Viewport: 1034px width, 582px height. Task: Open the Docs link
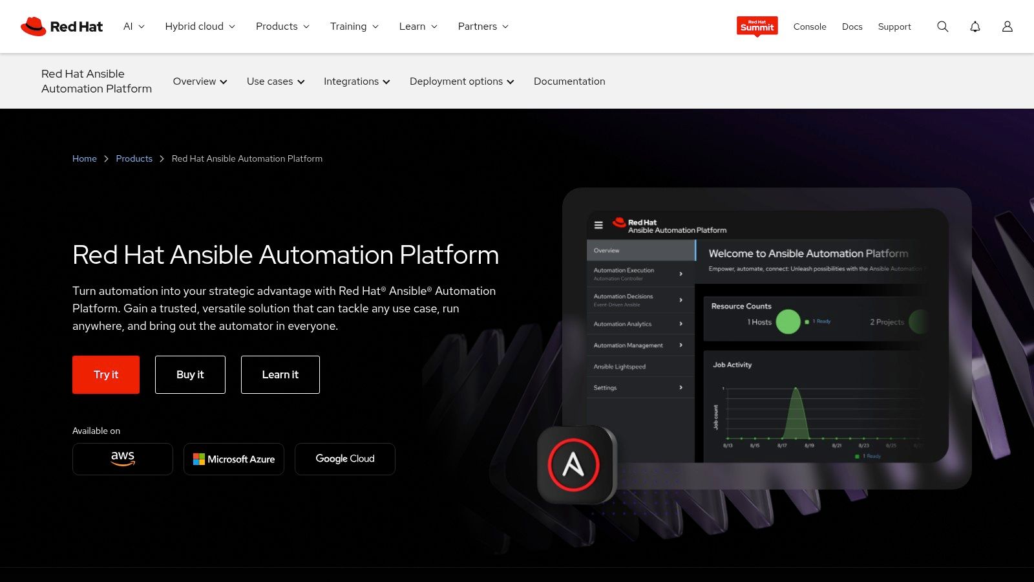[x=852, y=27]
